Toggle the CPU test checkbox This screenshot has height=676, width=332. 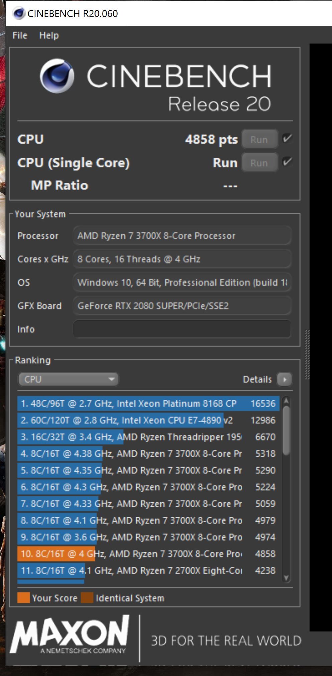tap(287, 138)
